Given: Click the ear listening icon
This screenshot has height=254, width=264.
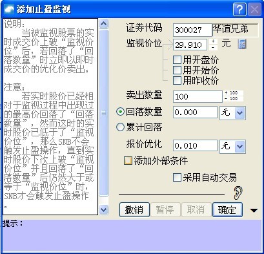Looking at the screenshot, I should [238, 193].
